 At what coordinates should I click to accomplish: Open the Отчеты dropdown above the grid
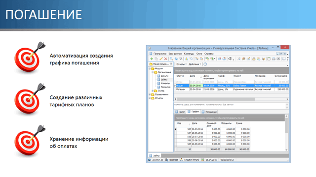[181, 64]
